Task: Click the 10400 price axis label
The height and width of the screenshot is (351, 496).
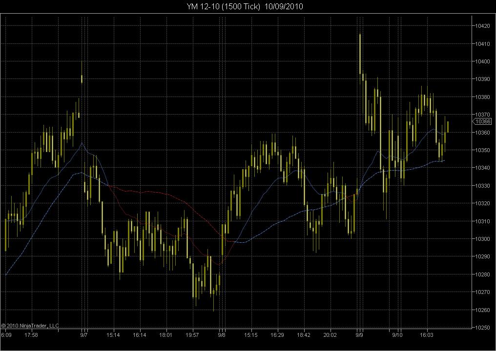Action: pos(483,61)
